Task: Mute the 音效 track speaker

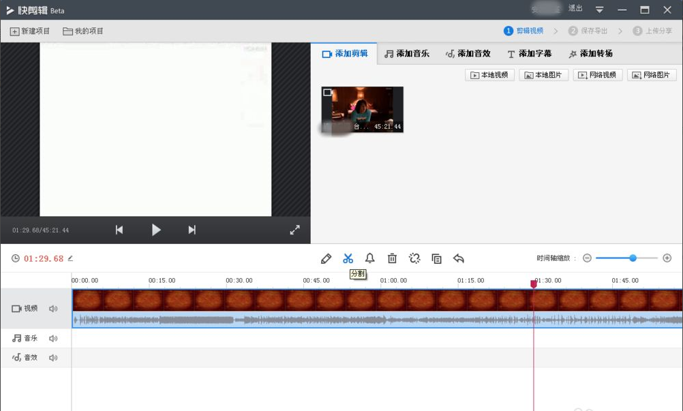Action: point(54,357)
